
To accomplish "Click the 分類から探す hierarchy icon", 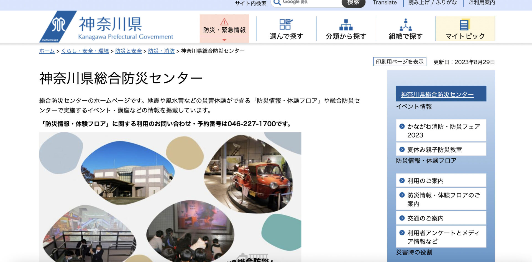I will [x=346, y=25].
